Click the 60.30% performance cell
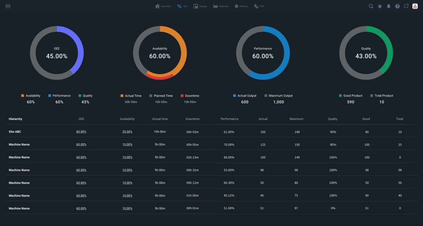Viewport: 423px width, 226px height. 229,183
